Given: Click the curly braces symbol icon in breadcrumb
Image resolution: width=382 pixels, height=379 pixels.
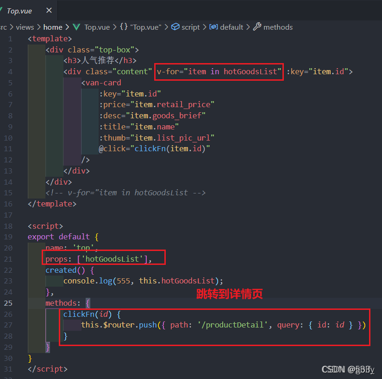Looking at the screenshot, I should tap(124, 26).
